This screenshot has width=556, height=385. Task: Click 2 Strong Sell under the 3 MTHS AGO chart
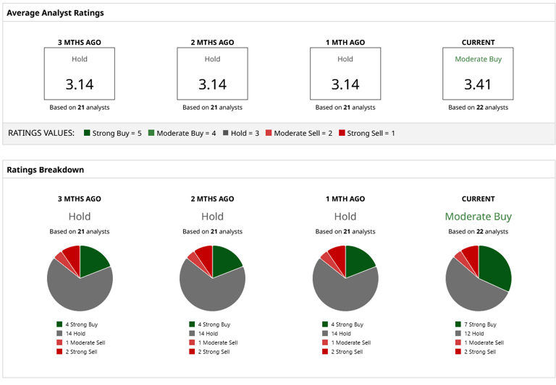point(77,352)
